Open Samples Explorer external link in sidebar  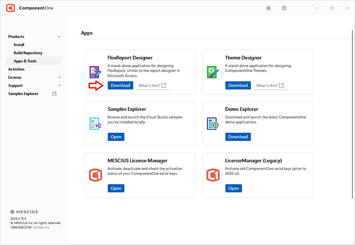55,94
